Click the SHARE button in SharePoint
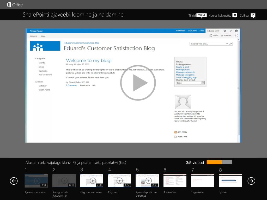Viewport: 267px width, 200px height. [x=214, y=35]
